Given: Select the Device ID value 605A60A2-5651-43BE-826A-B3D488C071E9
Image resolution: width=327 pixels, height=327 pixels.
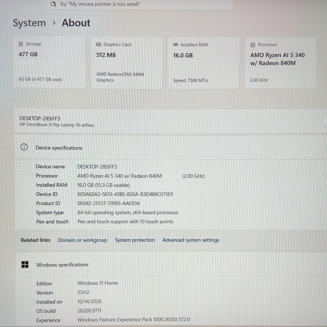Looking at the screenshot, I should click(125, 194).
